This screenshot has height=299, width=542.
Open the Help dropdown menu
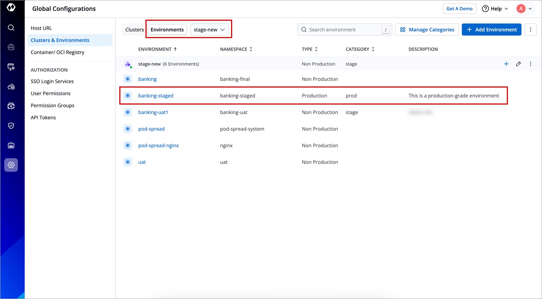(495, 9)
